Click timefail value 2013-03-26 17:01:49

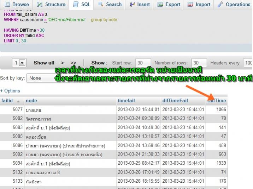click(x=139, y=172)
